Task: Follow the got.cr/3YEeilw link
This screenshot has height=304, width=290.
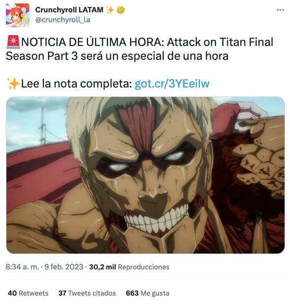Action: click(x=172, y=84)
